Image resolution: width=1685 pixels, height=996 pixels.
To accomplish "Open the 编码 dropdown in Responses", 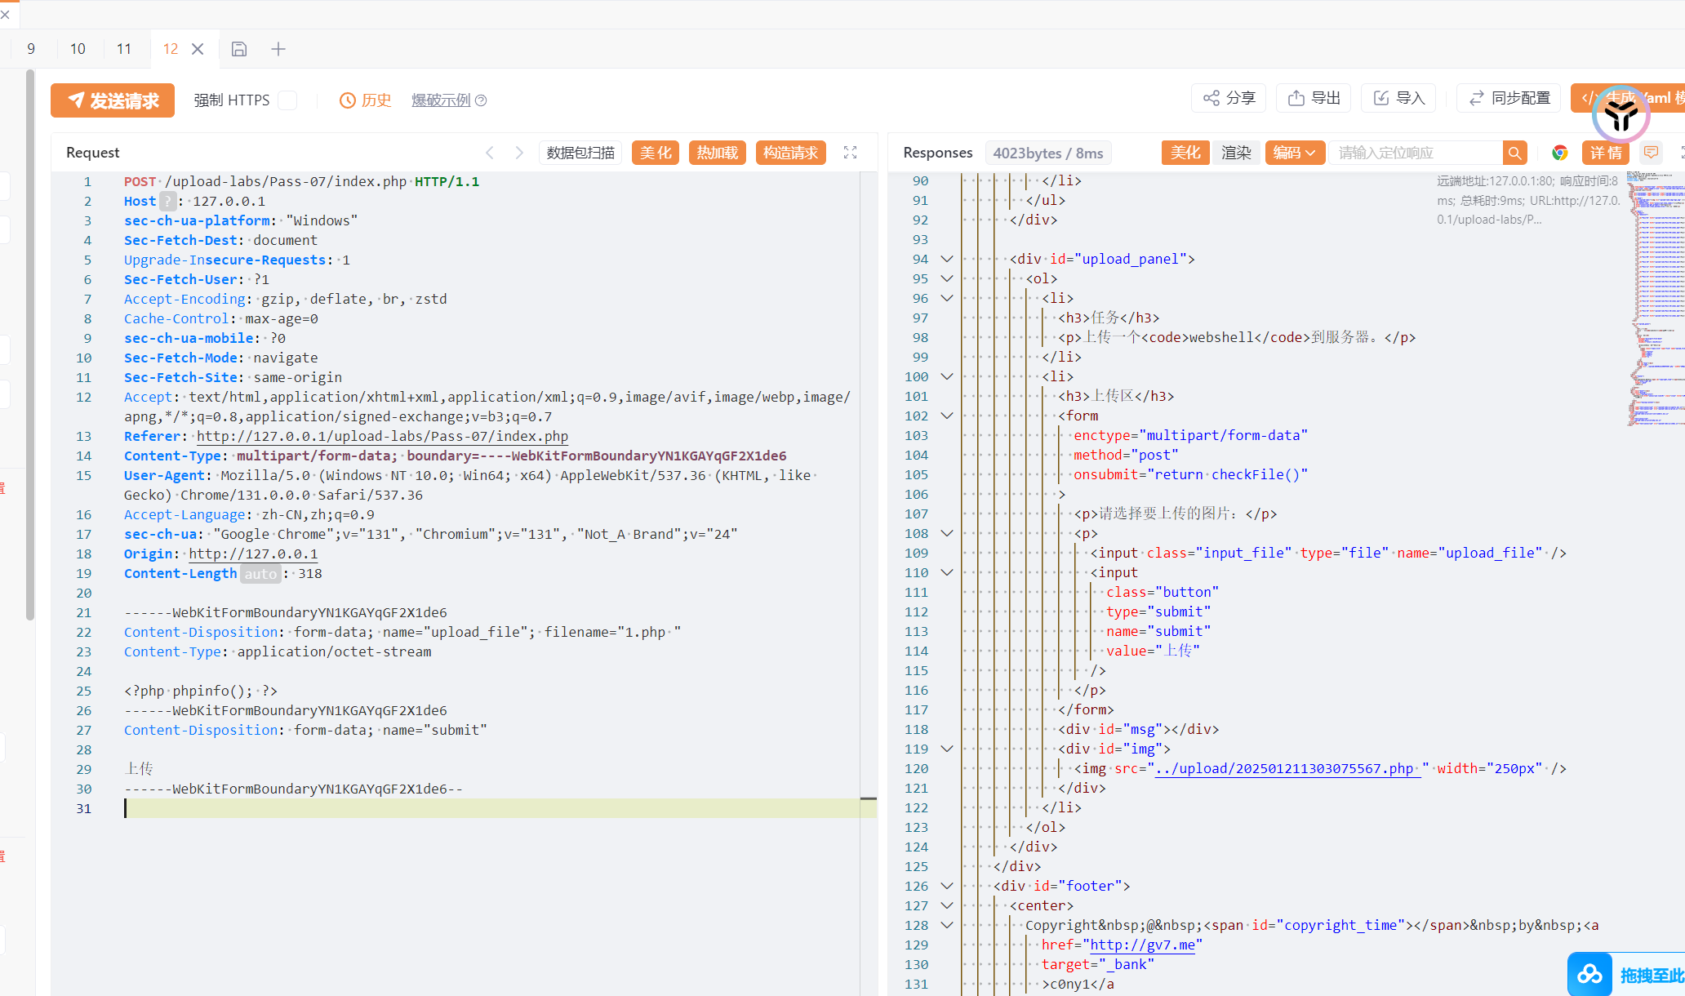I will (x=1295, y=153).
